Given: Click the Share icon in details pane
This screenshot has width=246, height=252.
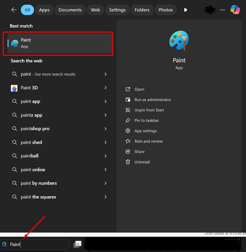Looking at the screenshot, I should pos(128,151).
